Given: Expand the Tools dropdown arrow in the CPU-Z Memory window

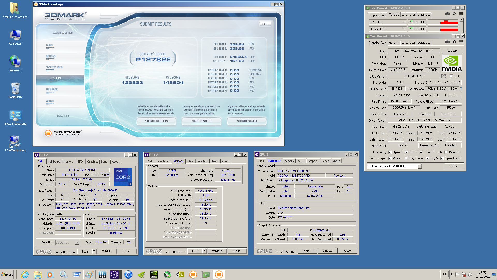Looking at the screenshot, I should (x=204, y=251).
